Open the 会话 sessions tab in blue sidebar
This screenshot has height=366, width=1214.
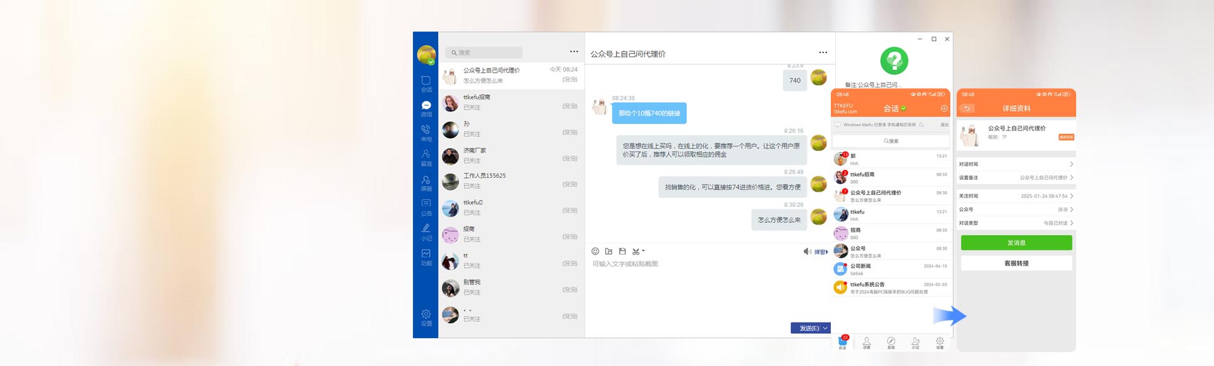point(426,83)
